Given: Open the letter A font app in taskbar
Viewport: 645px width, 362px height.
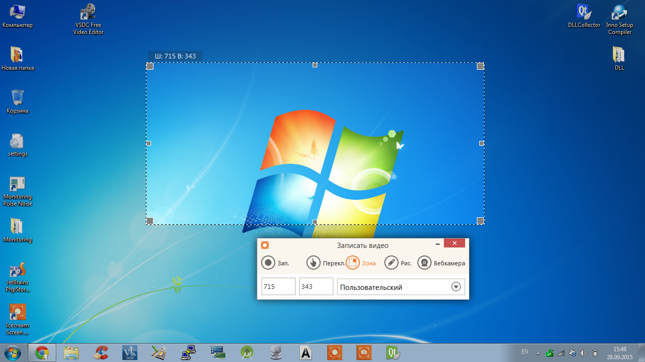Looking at the screenshot, I should pyautogui.click(x=306, y=353).
